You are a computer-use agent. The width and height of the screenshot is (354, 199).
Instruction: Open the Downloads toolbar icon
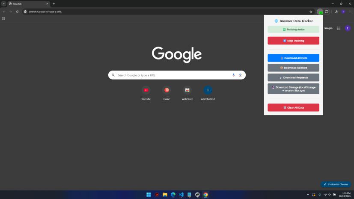point(336,12)
